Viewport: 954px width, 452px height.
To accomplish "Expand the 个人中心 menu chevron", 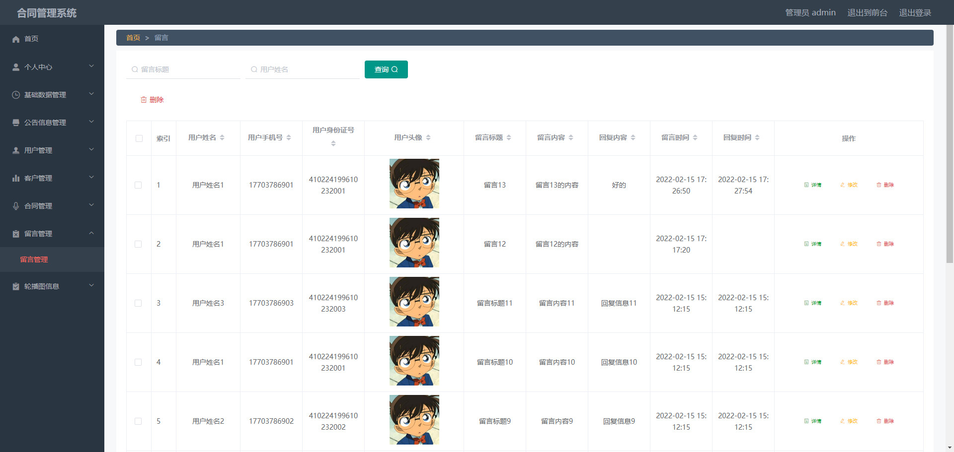I will click(91, 66).
